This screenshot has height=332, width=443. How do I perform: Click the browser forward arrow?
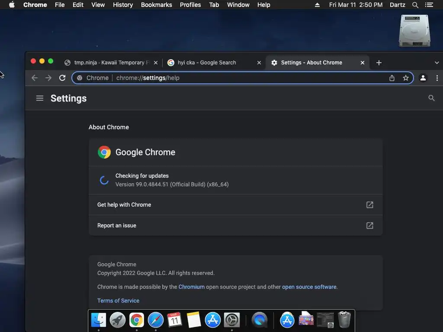point(48,78)
